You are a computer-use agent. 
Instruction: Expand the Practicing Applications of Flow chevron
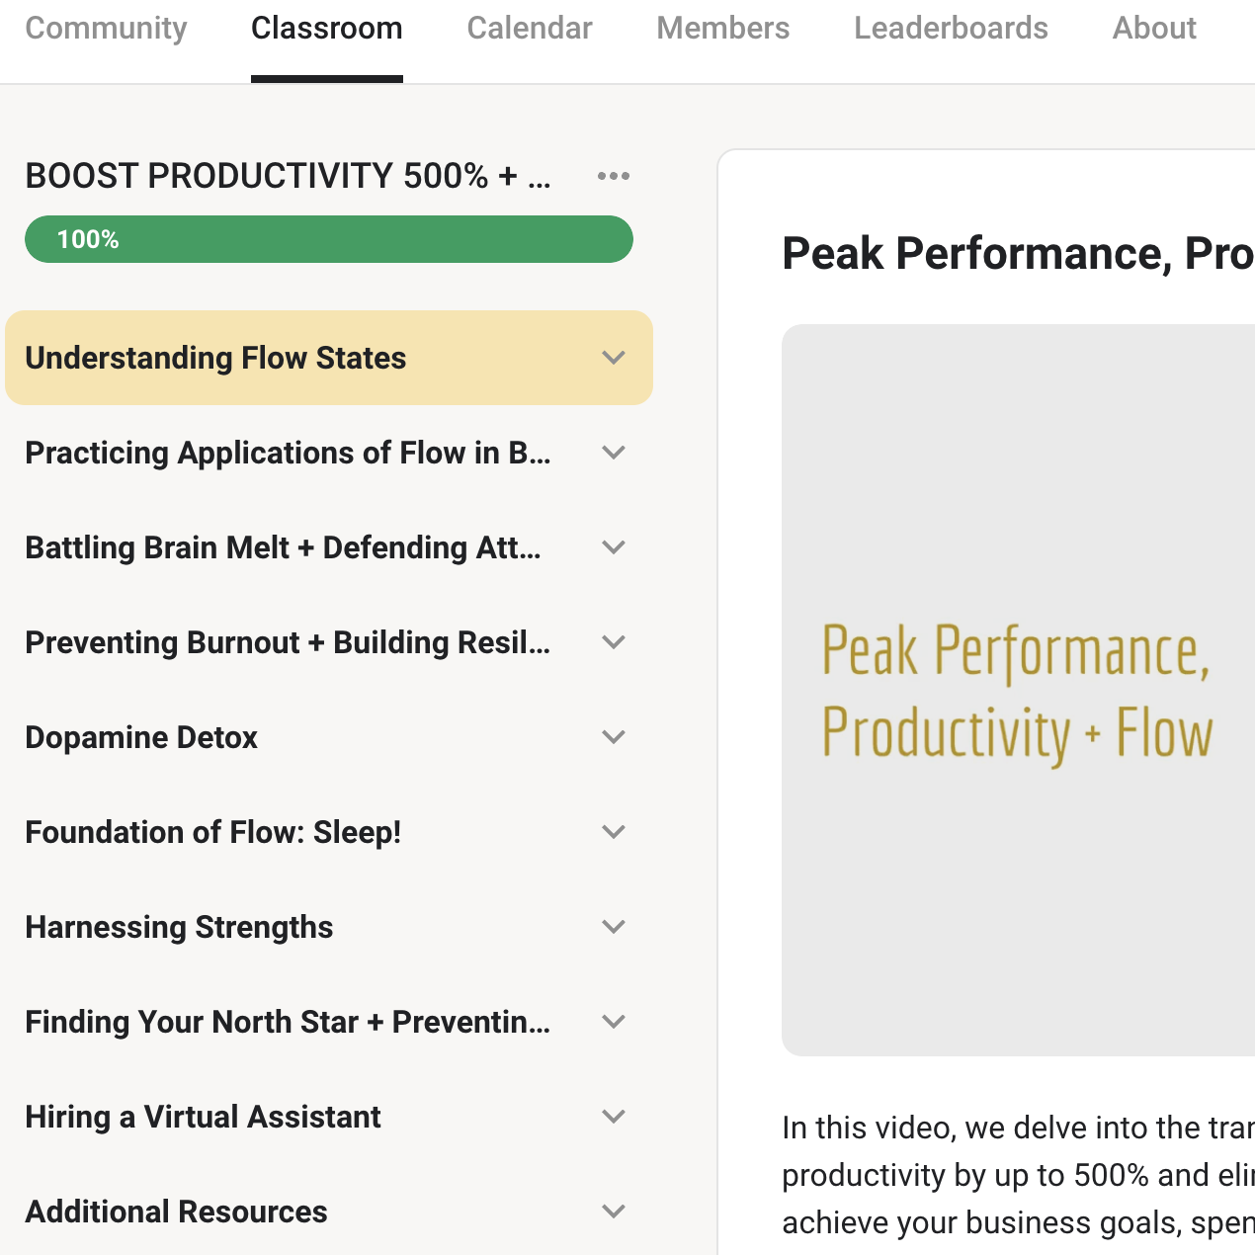[614, 453]
